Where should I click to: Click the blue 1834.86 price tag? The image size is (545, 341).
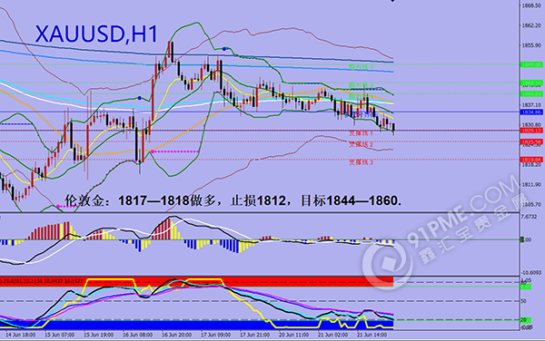click(x=531, y=112)
